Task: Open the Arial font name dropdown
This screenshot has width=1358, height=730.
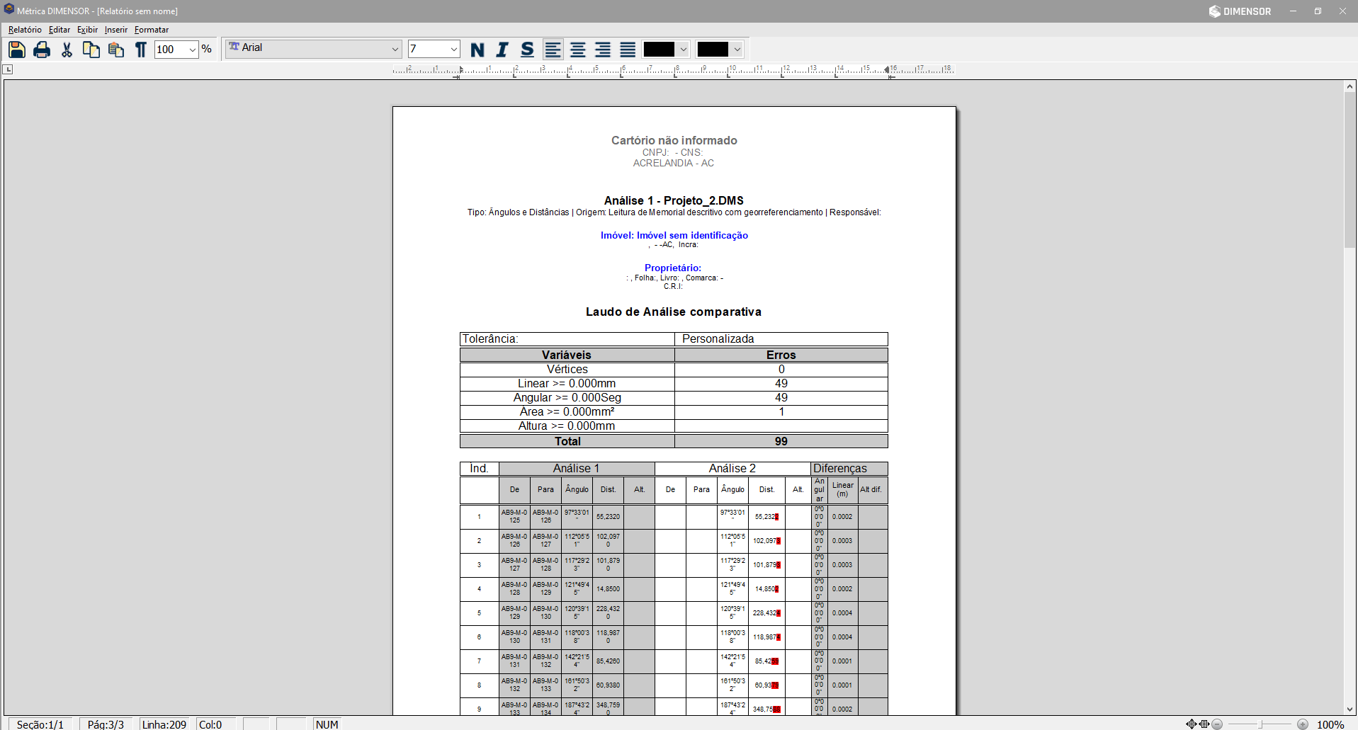Action: (x=395, y=50)
